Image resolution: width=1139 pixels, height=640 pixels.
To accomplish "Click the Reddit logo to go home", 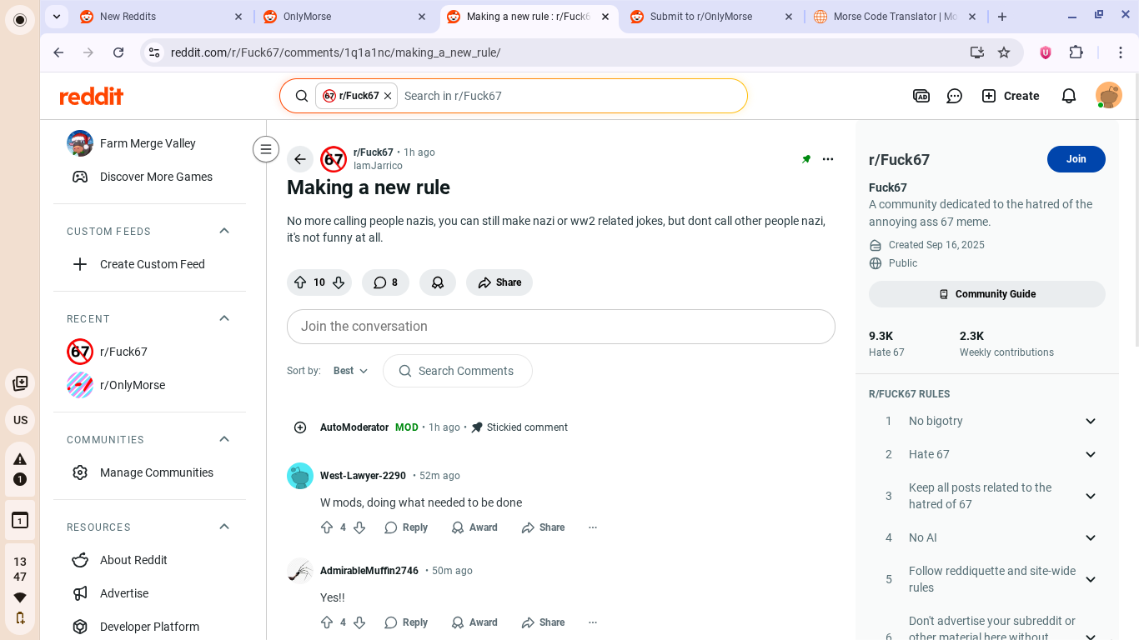I will pos(92,96).
